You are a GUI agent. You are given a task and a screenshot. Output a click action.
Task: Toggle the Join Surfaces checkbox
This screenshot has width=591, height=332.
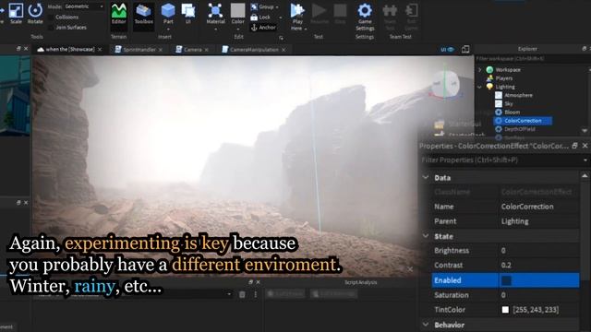click(51, 28)
